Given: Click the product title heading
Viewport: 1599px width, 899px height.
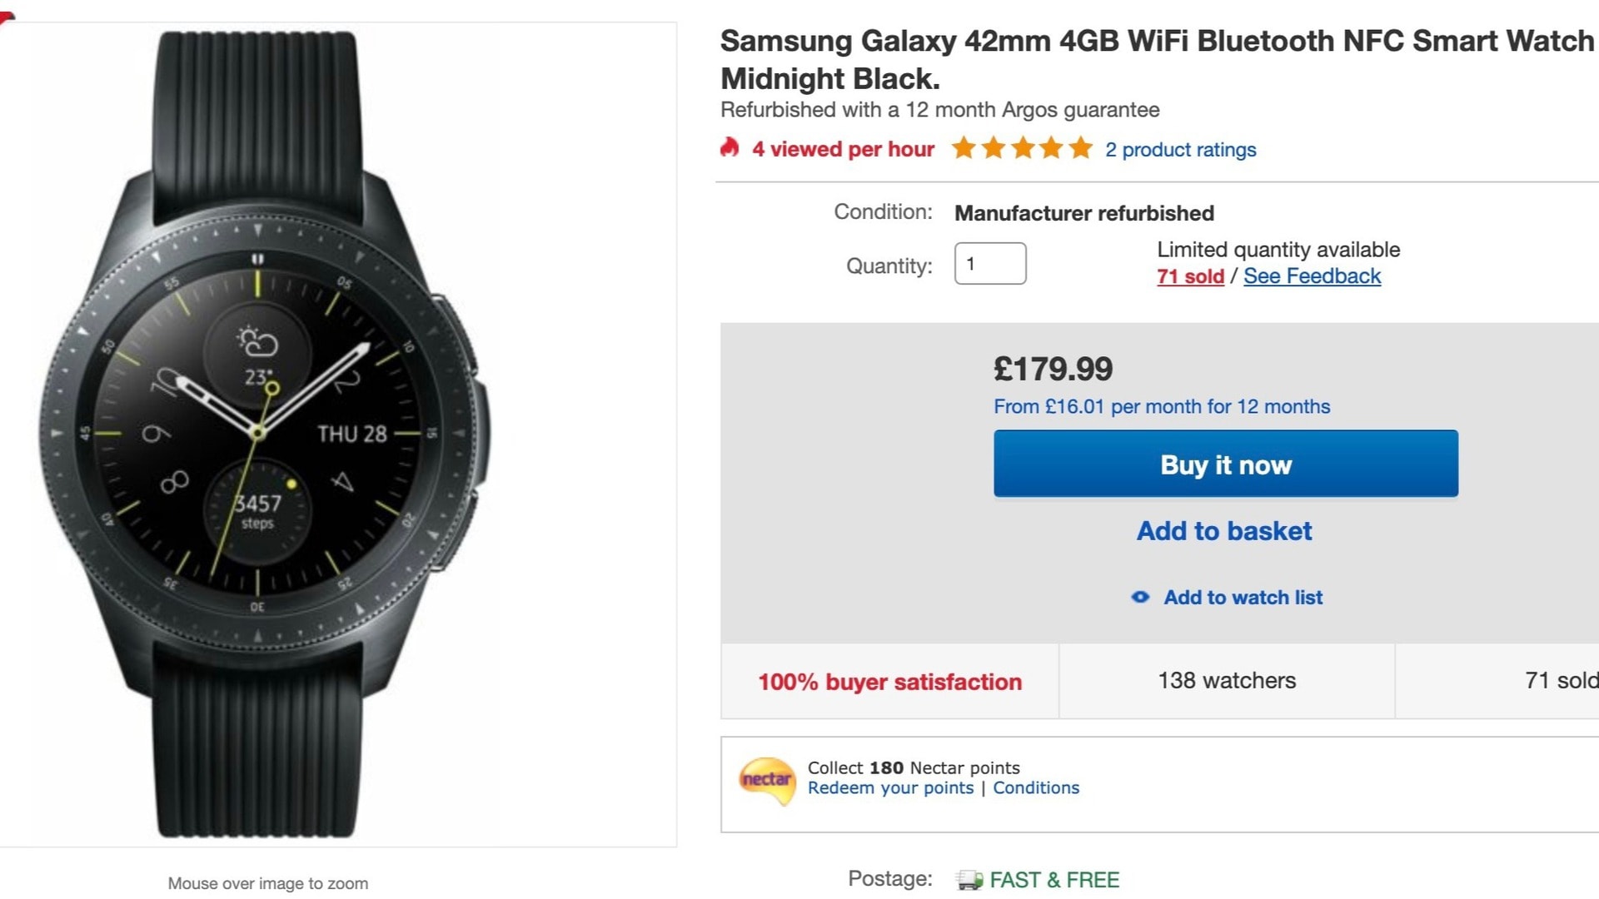Looking at the screenshot, I should pyautogui.click(x=1157, y=59).
